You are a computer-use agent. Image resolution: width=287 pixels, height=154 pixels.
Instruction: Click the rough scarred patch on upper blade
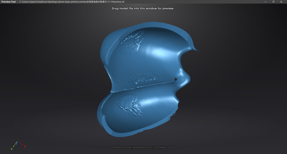coord(132,43)
